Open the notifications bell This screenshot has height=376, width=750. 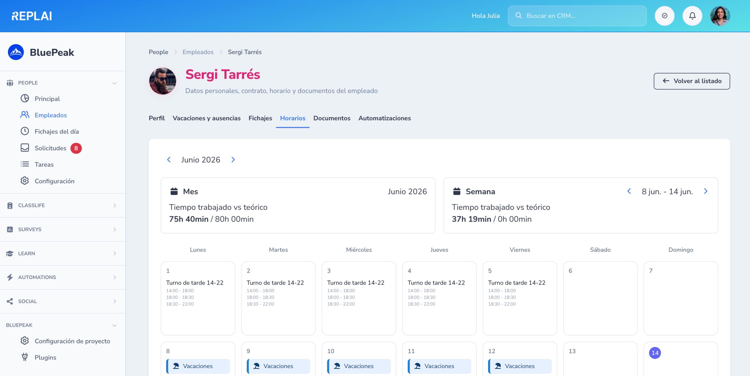point(692,16)
